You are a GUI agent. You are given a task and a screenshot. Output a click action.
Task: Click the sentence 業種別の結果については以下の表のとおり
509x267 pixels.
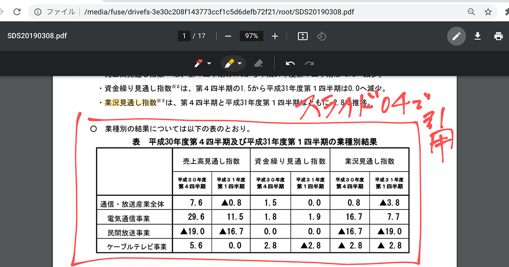[x=178, y=129]
